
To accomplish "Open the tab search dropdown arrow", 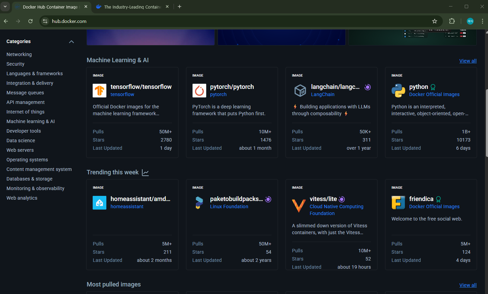I will [5, 6].
